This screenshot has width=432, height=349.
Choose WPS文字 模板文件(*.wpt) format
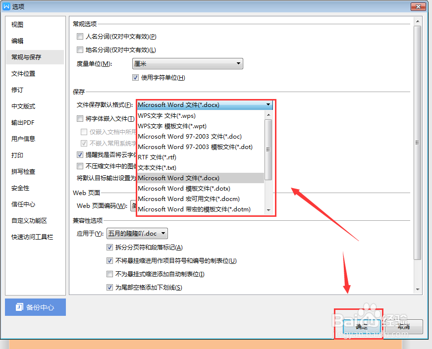pos(201,126)
